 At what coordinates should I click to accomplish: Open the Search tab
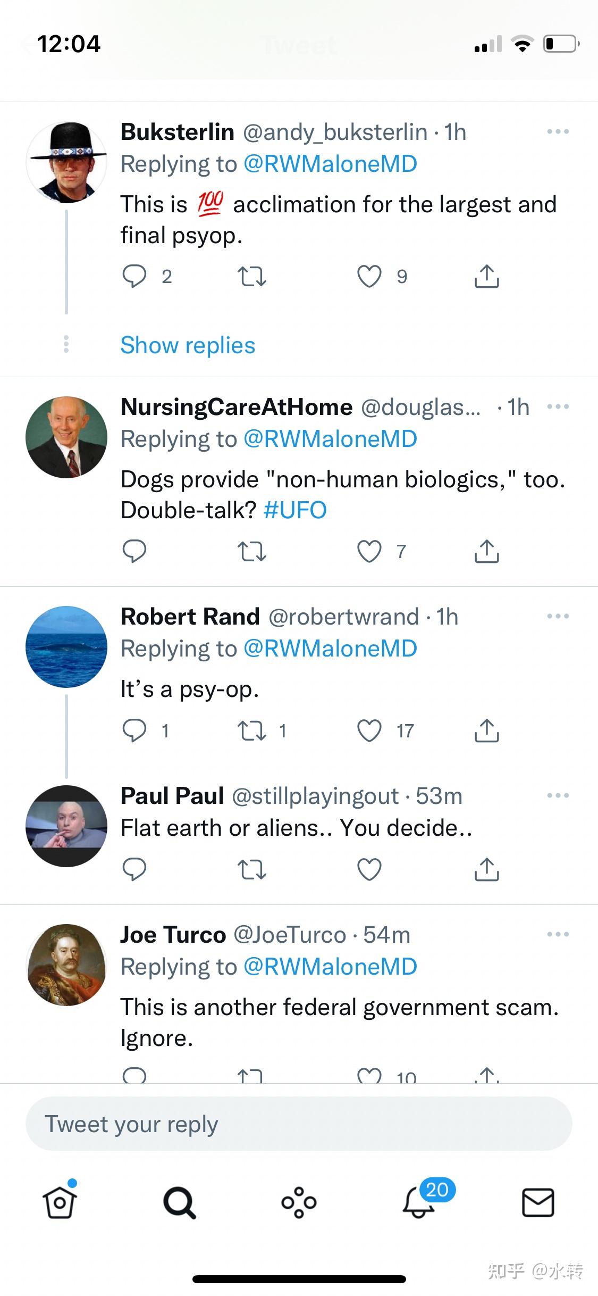pyautogui.click(x=179, y=1202)
